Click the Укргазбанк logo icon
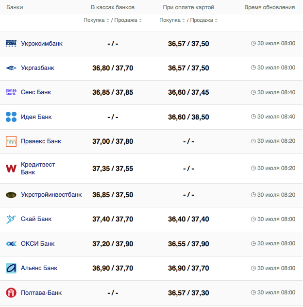Screen dimensions: 303x307 11,68
